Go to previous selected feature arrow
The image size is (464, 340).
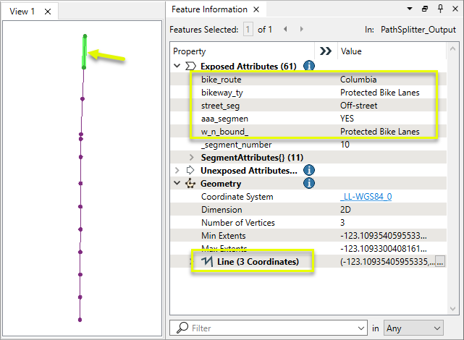click(x=286, y=30)
